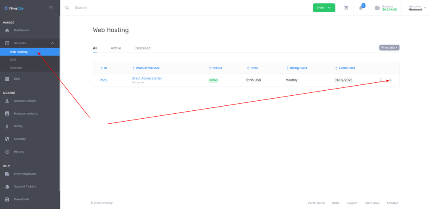Click the $1.95 USD price cell
The image size is (430, 209).
pos(254,80)
